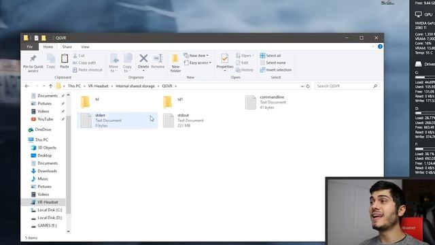The width and height of the screenshot is (435, 245).
Task: Open OneDrive in the navigation pane
Action: tap(40, 129)
